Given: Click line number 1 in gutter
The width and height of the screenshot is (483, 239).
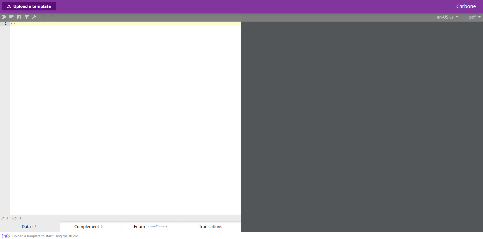Looking at the screenshot, I should click(x=6, y=24).
